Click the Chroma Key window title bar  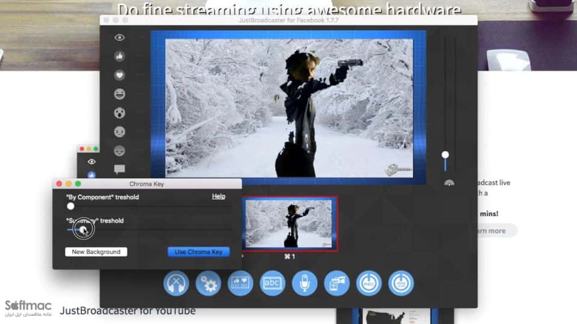click(x=147, y=184)
